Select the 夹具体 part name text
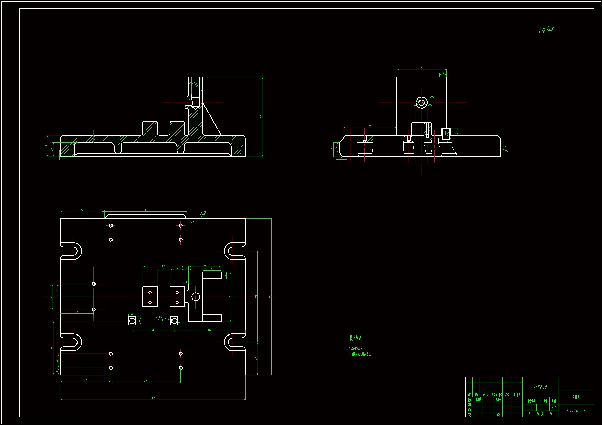This screenshot has width=602, height=425. click(576, 397)
